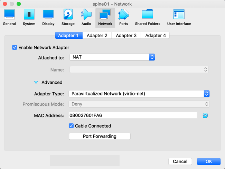Collapse the Advanced section triangle

coord(36,82)
